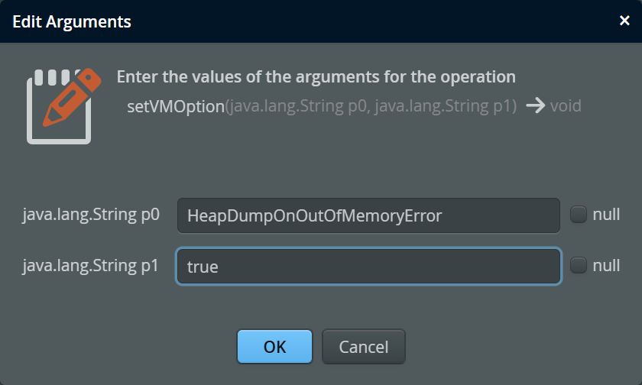Click the arrow icon before void
The image size is (642, 385).
[x=535, y=106]
